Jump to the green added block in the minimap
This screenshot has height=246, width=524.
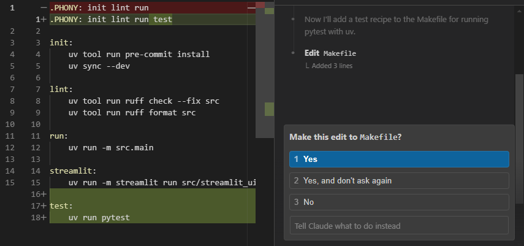268,110
